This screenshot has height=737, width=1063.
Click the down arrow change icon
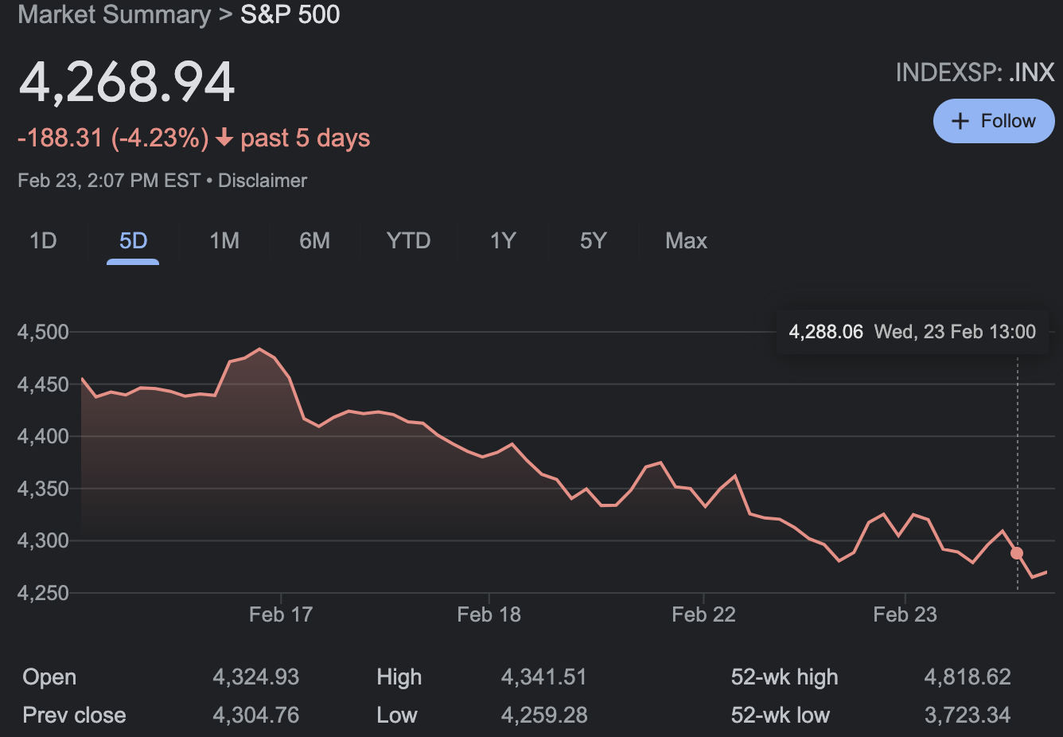pos(224,138)
